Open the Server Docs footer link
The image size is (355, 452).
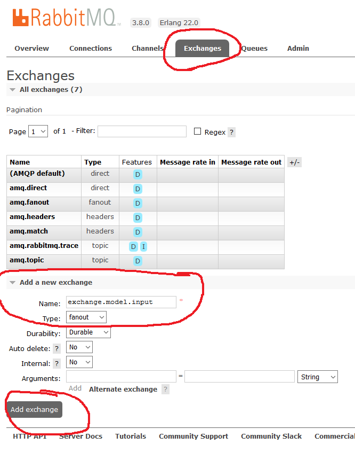81,437
